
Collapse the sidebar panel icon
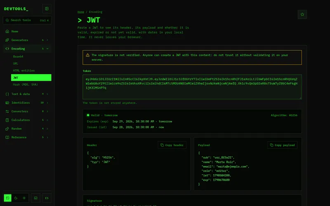(x=47, y=9)
